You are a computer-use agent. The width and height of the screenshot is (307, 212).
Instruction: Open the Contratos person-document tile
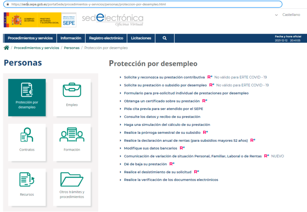click(x=27, y=142)
